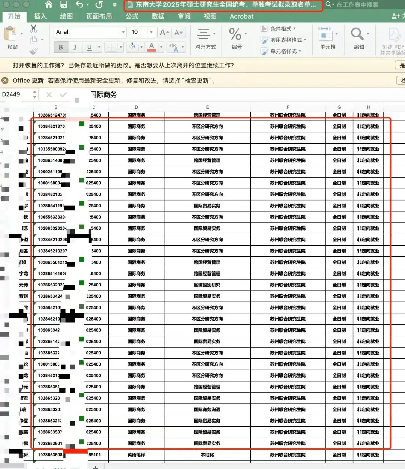Toggle italic formatting
405x469 pixels.
click(x=75, y=47)
